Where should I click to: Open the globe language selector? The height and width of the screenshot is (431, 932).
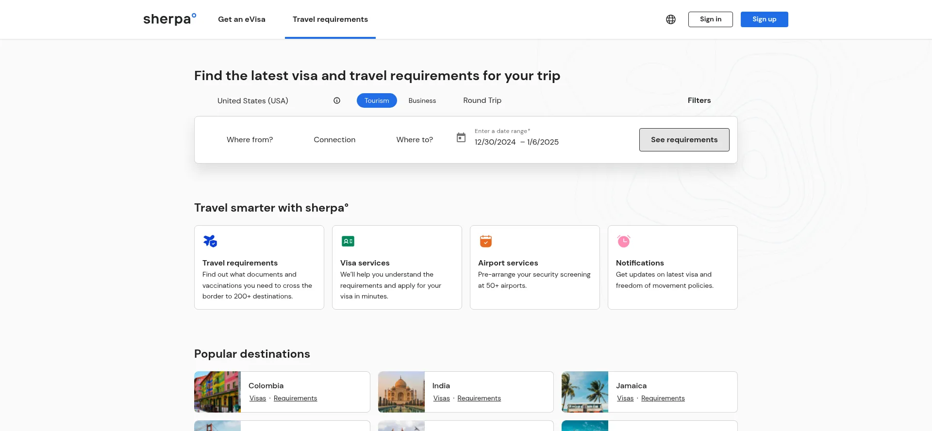click(x=670, y=19)
